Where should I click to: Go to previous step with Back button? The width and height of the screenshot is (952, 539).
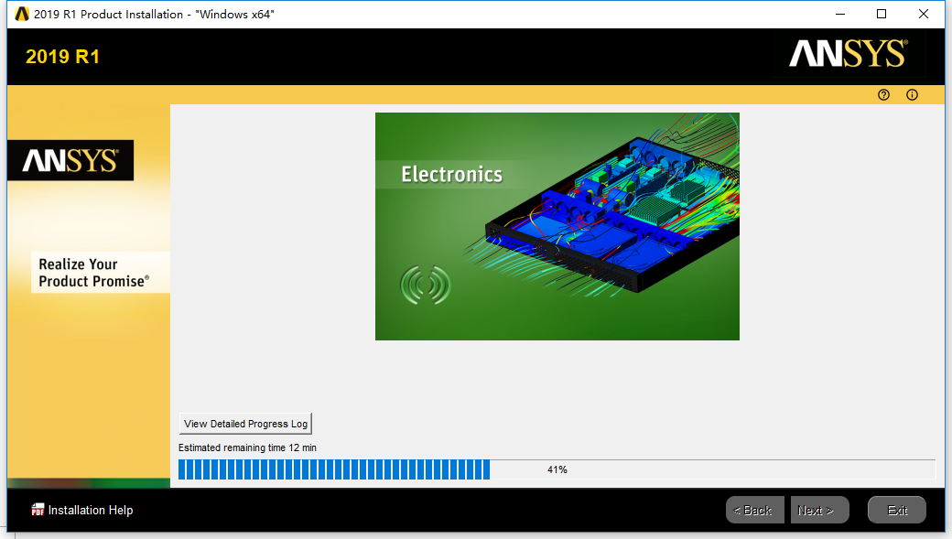[754, 510]
